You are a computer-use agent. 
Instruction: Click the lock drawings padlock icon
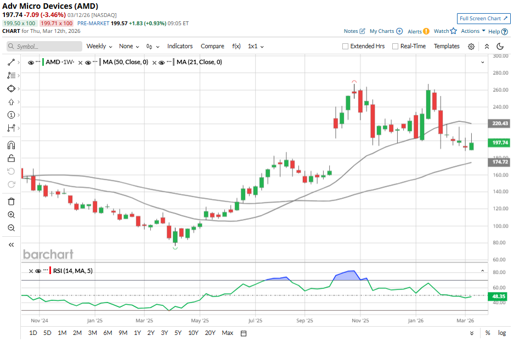tap(11, 158)
